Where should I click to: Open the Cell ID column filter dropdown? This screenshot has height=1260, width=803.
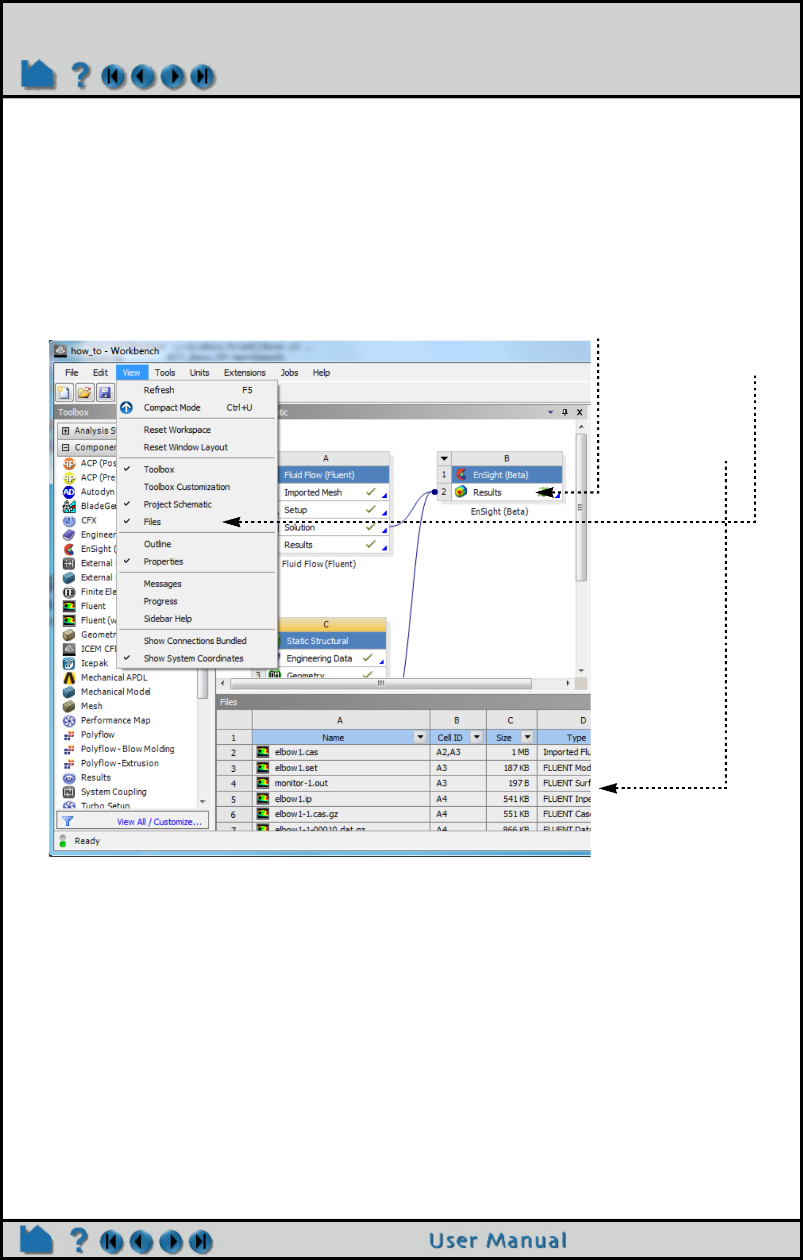tap(477, 737)
